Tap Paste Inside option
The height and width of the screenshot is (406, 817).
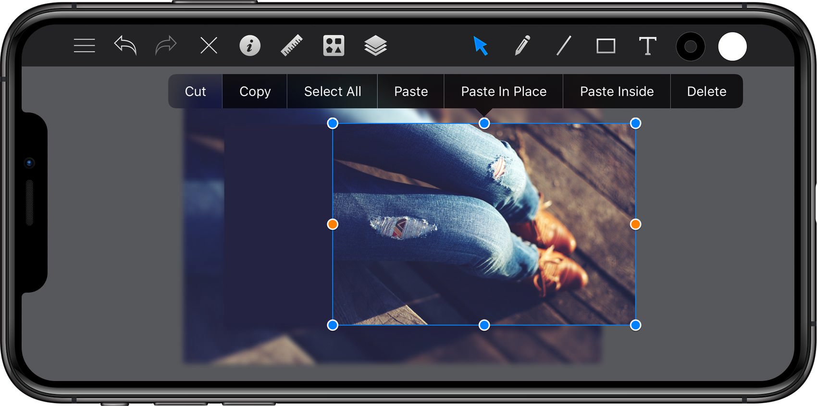tap(617, 91)
